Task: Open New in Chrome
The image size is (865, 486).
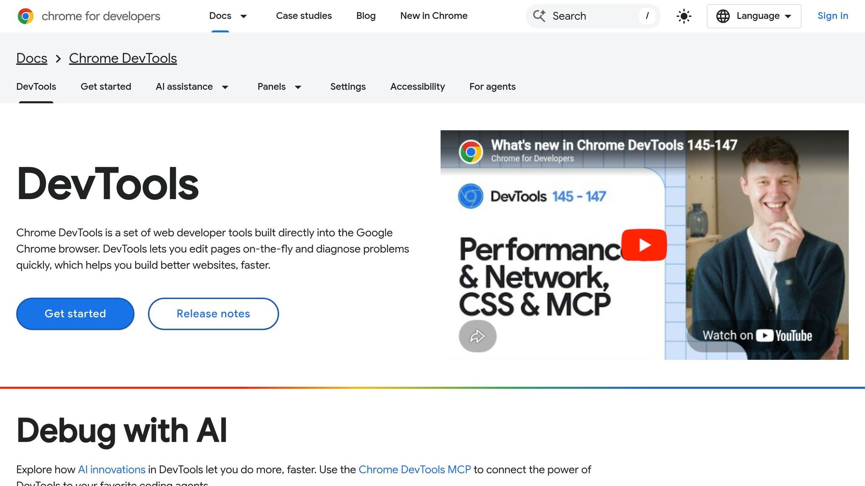Action: 434,16
